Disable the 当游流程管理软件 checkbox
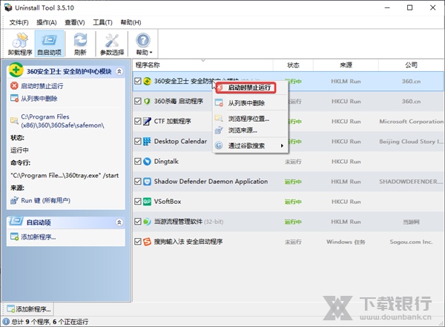Screen dimensions: 445x327 [138, 221]
